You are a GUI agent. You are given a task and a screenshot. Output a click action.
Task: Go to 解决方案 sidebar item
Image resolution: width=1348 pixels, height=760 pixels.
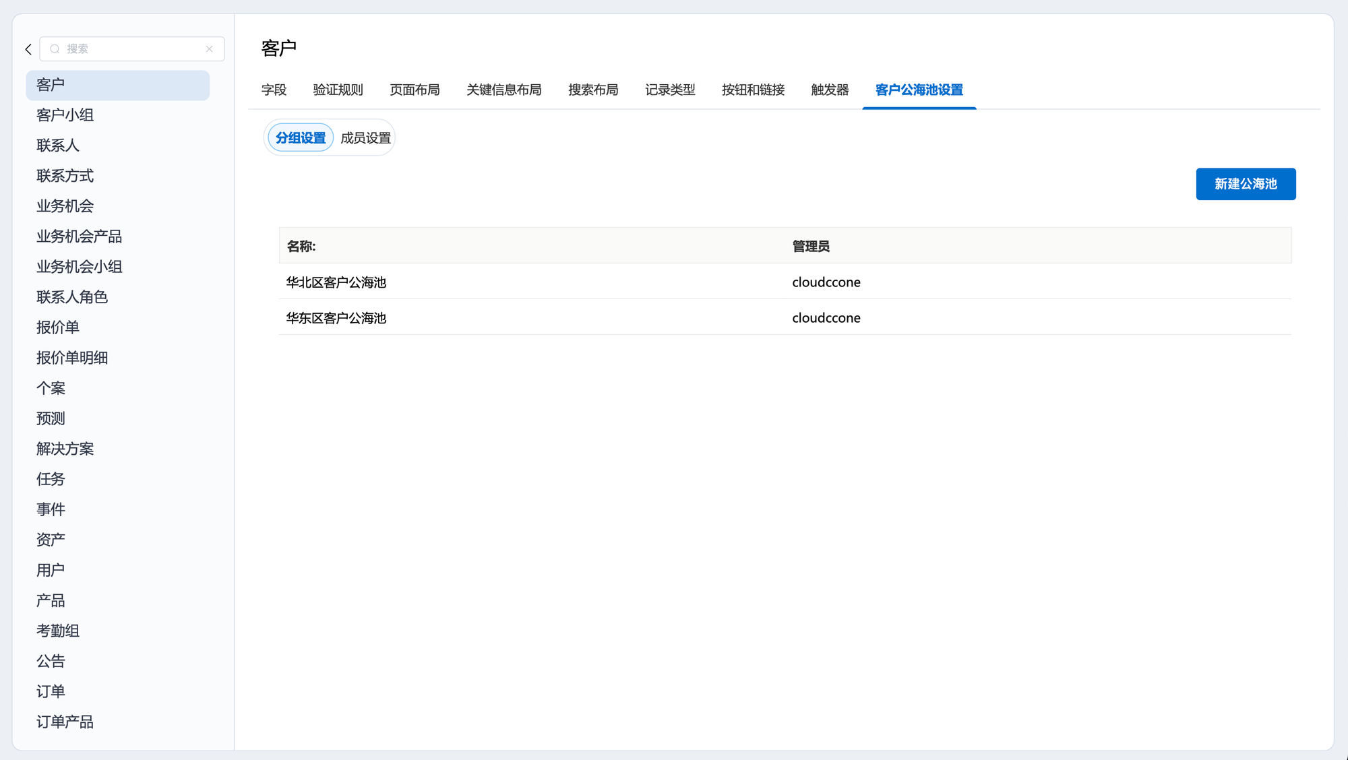point(65,449)
